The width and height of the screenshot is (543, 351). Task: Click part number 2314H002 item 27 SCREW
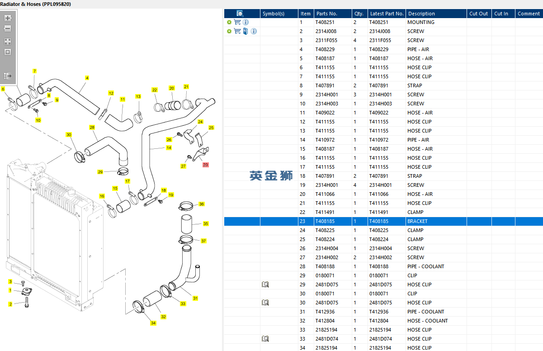click(x=327, y=257)
